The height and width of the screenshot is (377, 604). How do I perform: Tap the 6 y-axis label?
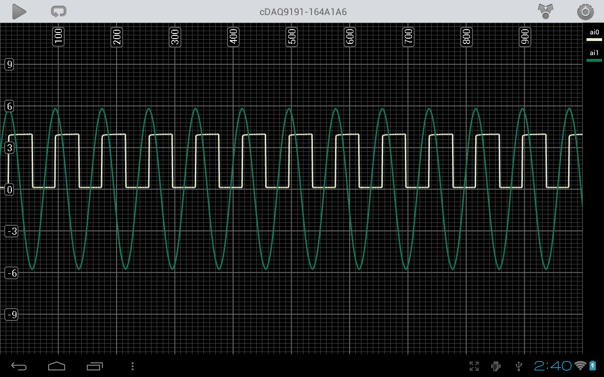point(9,107)
